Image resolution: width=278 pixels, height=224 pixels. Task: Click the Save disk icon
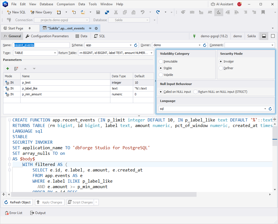click(98, 12)
